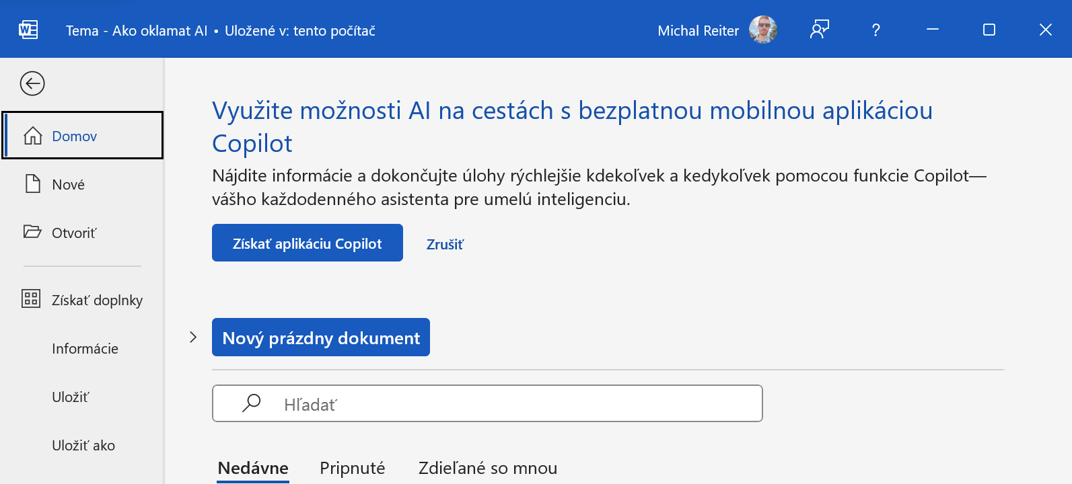This screenshot has height=484, width=1072.
Task: Open the feedback person icon in title bar
Action: tap(819, 30)
